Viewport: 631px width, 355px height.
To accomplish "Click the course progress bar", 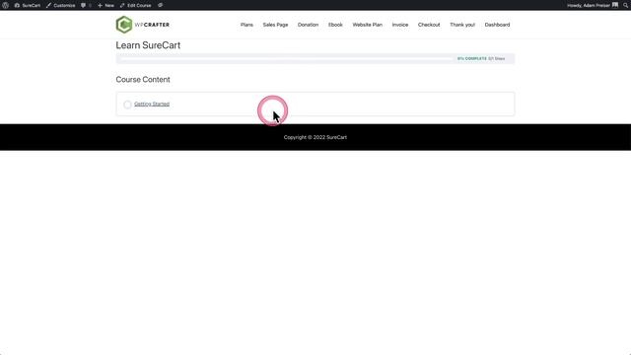I will click(x=287, y=59).
